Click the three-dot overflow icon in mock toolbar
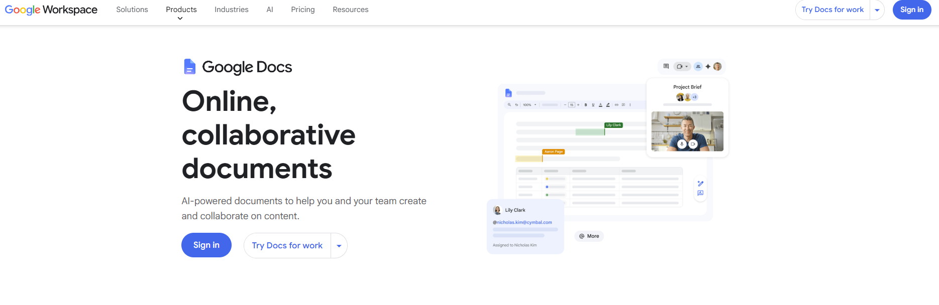This screenshot has width=939, height=305. (x=630, y=105)
